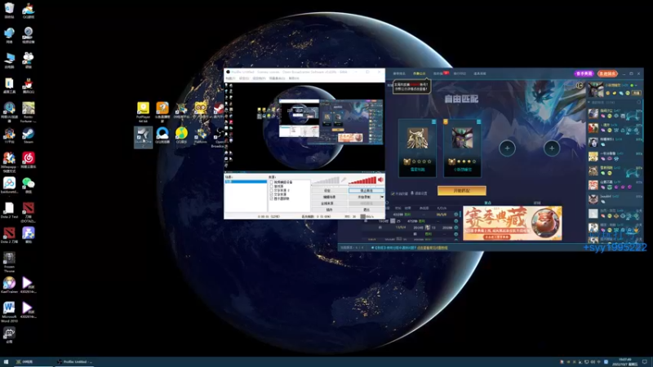Open the Dota 2 Test desktop icon
This screenshot has height=367, width=653.
[x=9, y=210]
